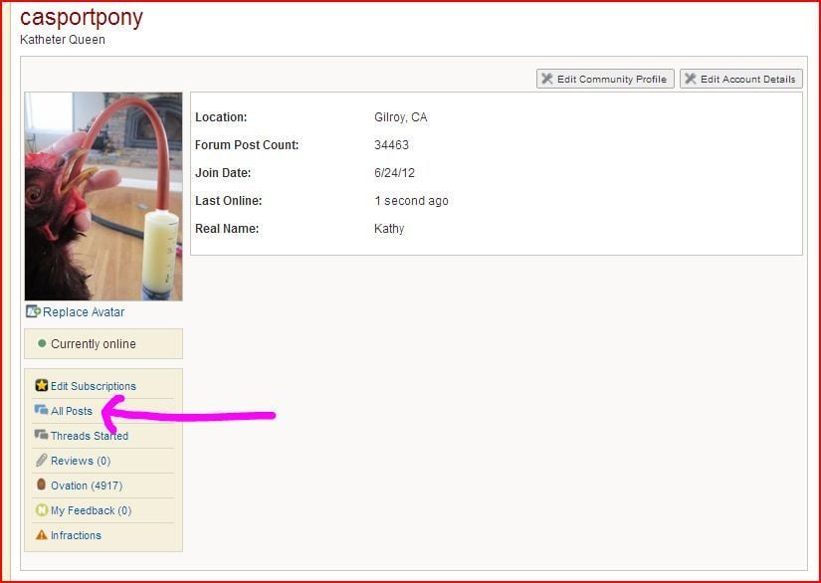Click the star icon beside Edit Subscriptions
821x583 pixels.
pyautogui.click(x=42, y=386)
